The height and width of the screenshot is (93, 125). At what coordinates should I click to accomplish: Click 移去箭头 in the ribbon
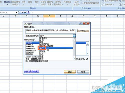(x=107, y=4)
